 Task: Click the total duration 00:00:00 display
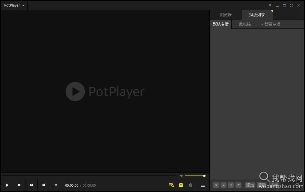(89, 185)
